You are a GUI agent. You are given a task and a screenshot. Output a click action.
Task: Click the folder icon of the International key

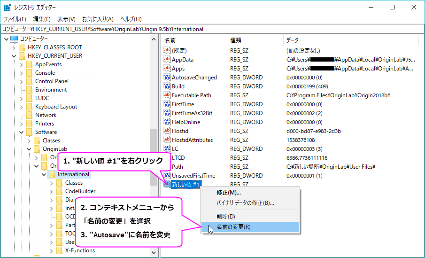tap(52, 174)
